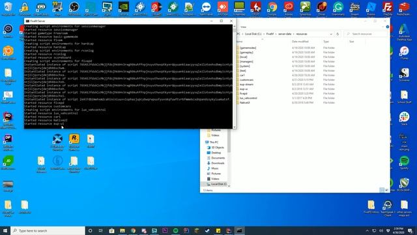Open the TeamSpeak 3 Client desktop shortcut
This screenshot has height=235, width=417.
(388, 208)
